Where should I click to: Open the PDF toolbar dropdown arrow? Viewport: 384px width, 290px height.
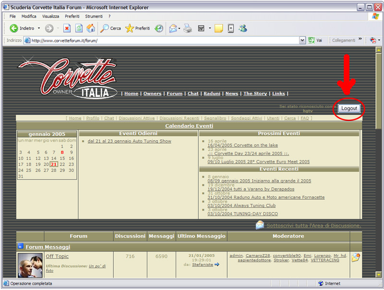[x=379, y=40]
